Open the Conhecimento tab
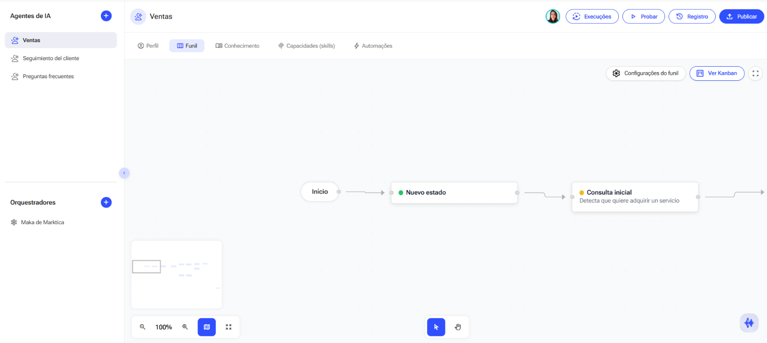The width and height of the screenshot is (767, 343). [x=238, y=46]
